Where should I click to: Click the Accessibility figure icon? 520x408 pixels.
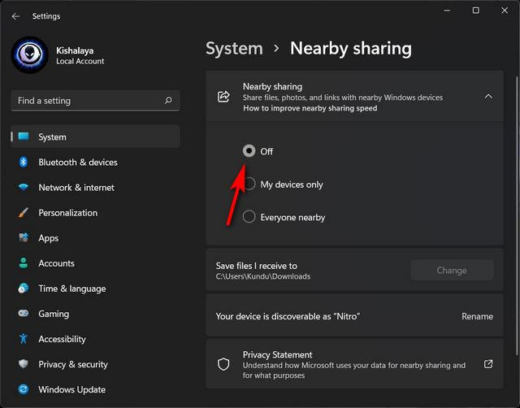coord(24,339)
